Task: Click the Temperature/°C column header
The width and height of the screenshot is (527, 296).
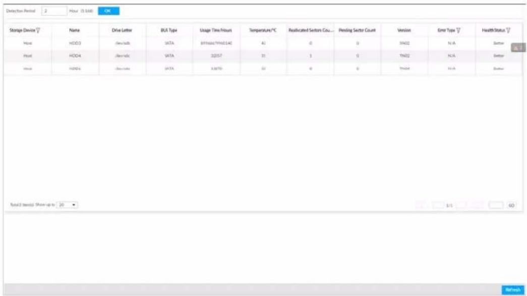Action: pos(263,30)
